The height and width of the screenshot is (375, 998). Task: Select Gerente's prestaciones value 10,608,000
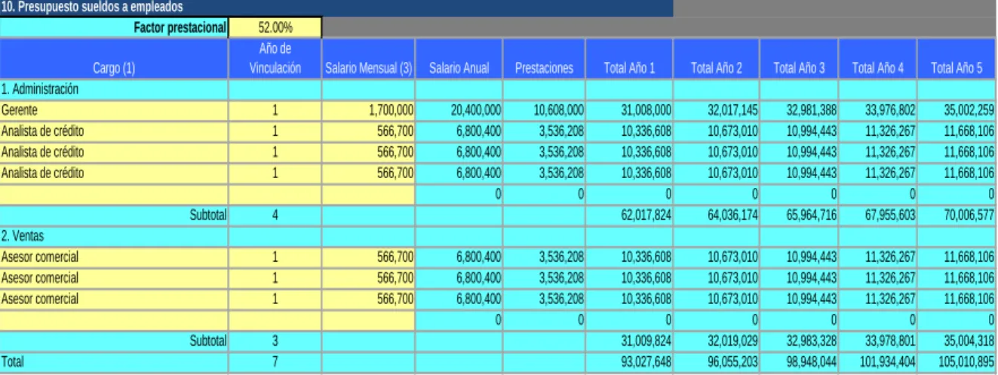[x=544, y=110]
